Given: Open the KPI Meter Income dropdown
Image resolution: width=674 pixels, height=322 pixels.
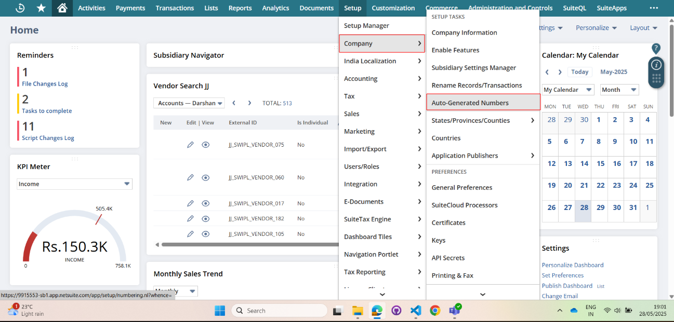Looking at the screenshot, I should [x=74, y=184].
